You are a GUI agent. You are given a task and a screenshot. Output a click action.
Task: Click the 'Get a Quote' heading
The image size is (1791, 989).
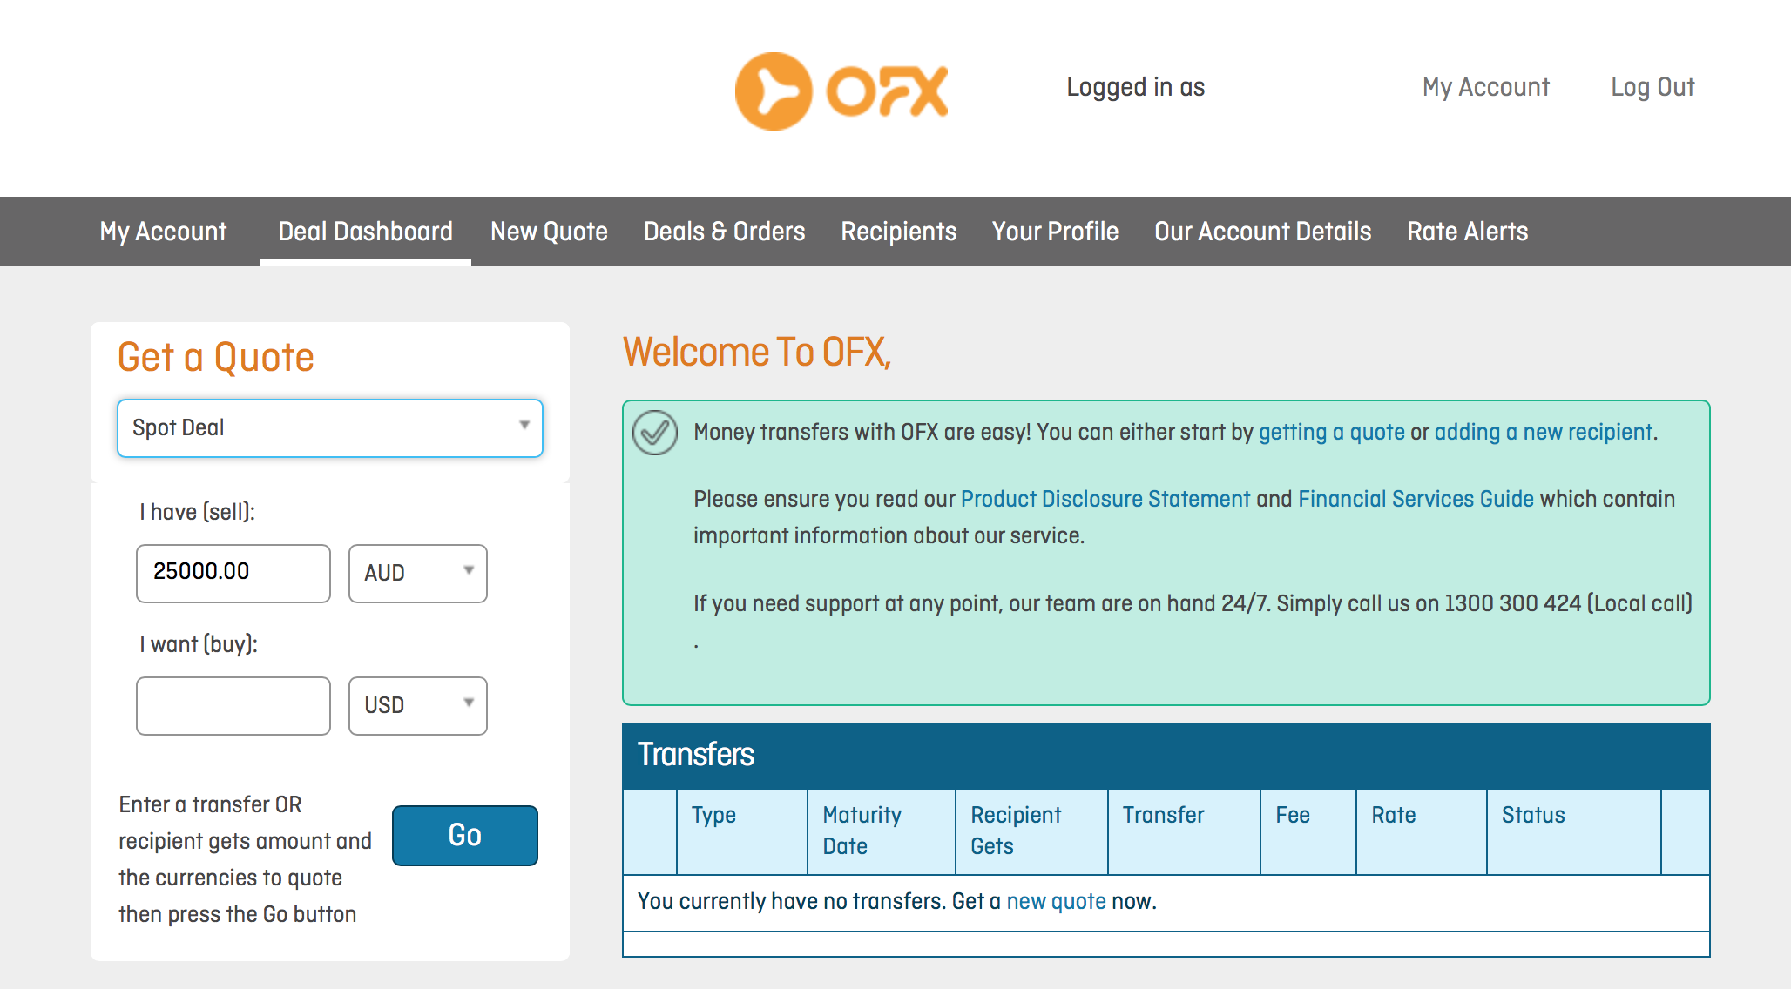(216, 357)
